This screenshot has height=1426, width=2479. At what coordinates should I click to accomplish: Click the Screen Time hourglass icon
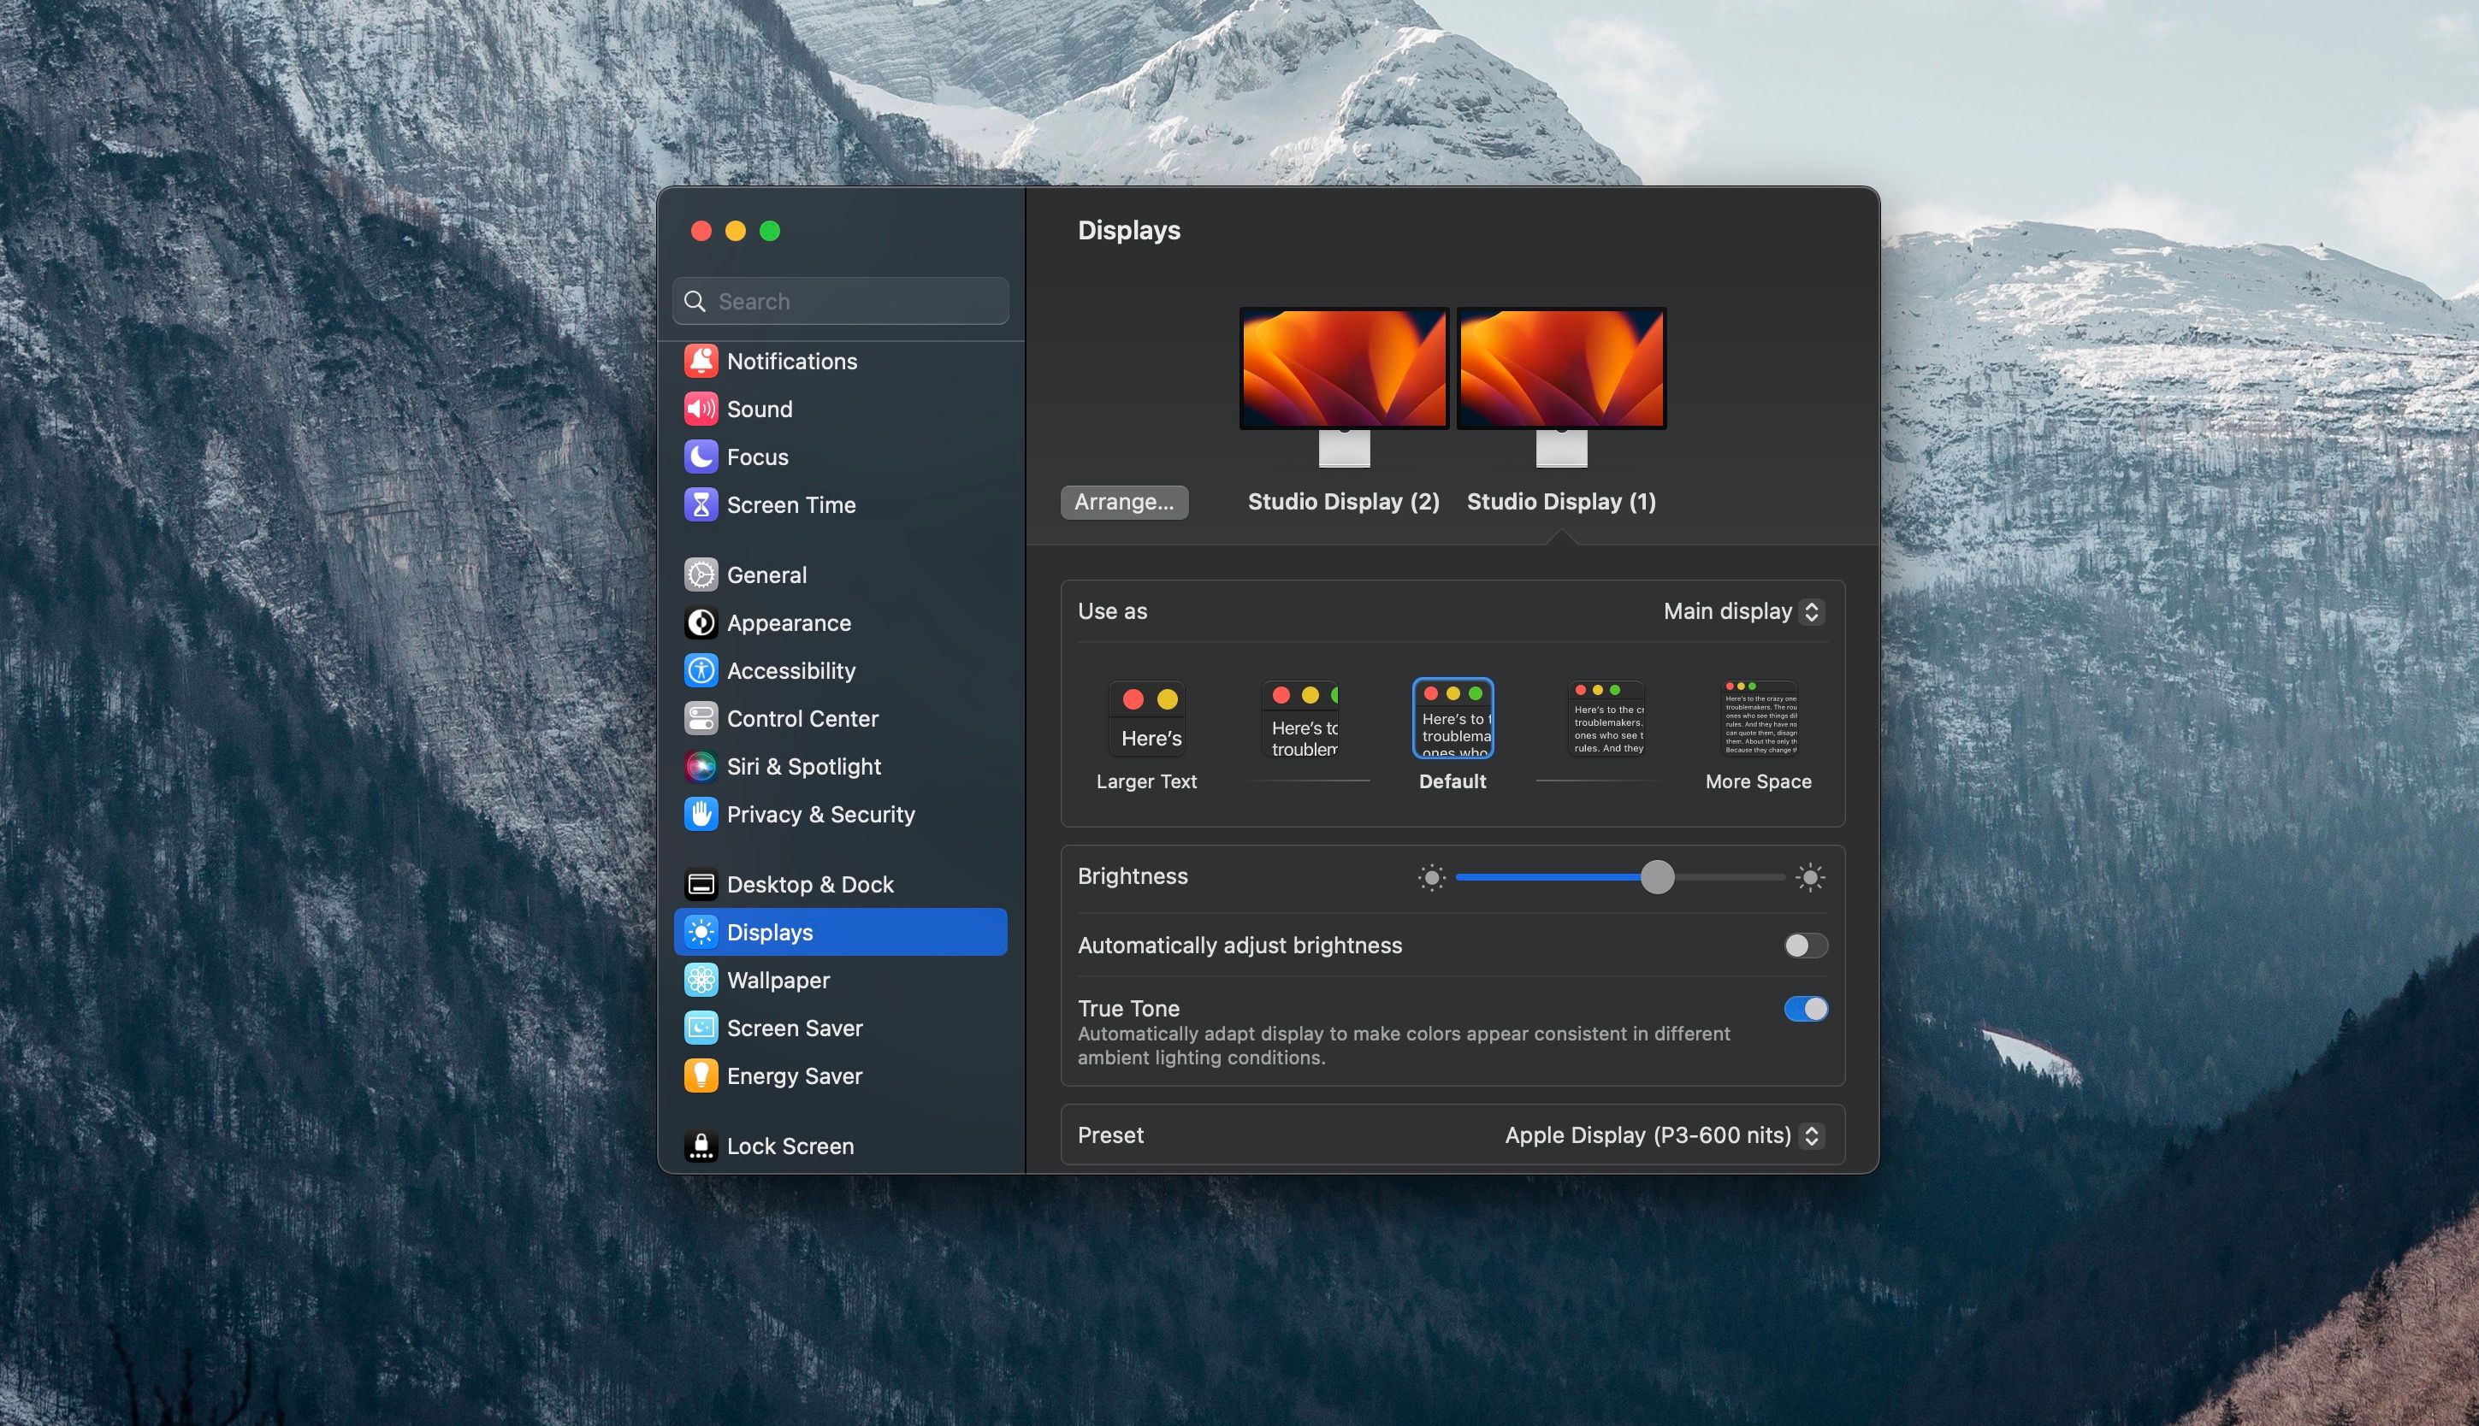pyautogui.click(x=701, y=504)
